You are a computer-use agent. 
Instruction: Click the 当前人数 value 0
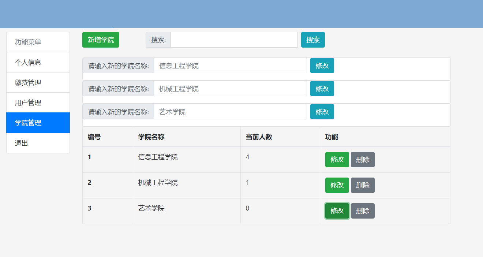(247, 208)
